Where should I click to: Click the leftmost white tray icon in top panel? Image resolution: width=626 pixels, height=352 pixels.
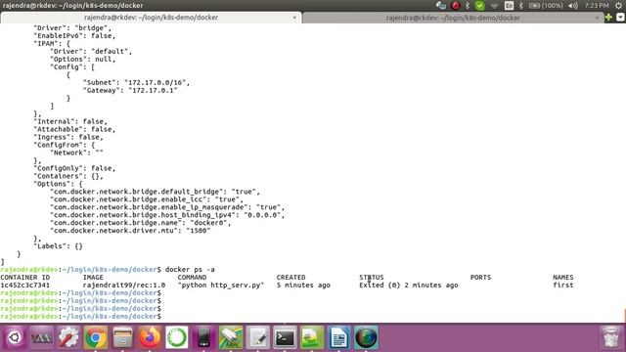coord(441,6)
